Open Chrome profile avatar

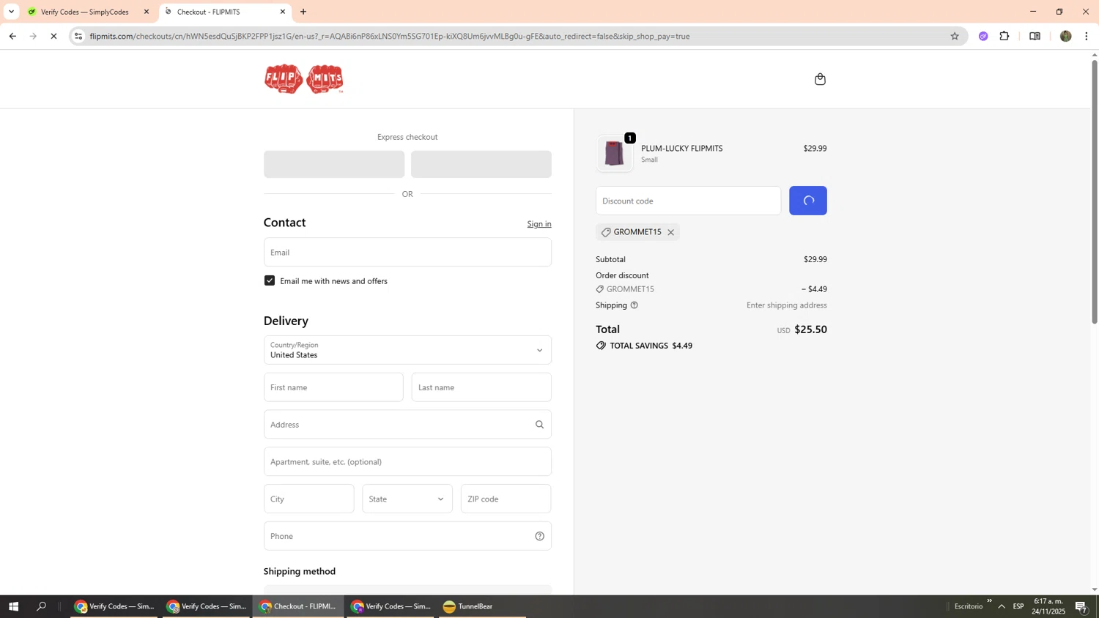(x=1066, y=36)
